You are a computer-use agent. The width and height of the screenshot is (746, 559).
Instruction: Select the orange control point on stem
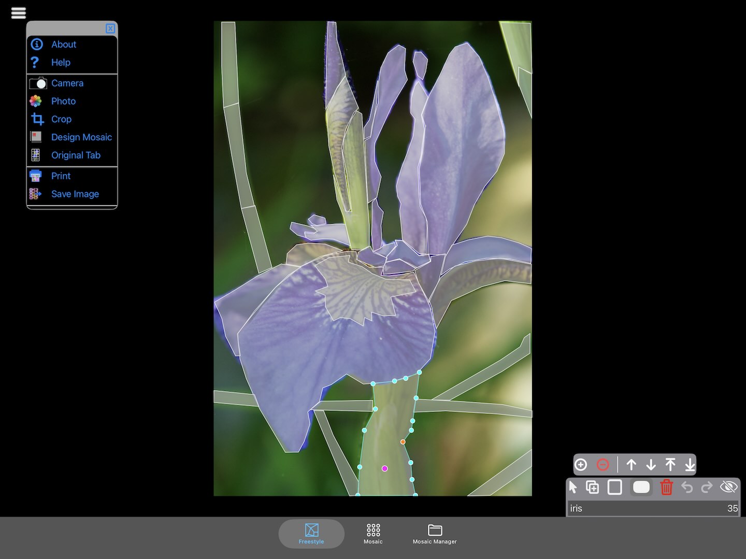[x=403, y=442]
